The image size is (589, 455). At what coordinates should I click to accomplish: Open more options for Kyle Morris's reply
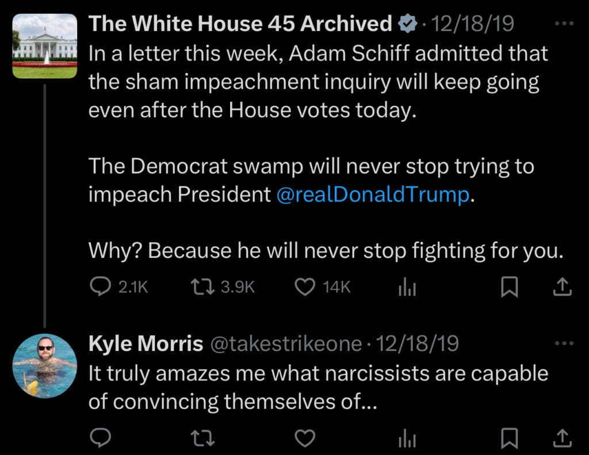[x=566, y=344]
